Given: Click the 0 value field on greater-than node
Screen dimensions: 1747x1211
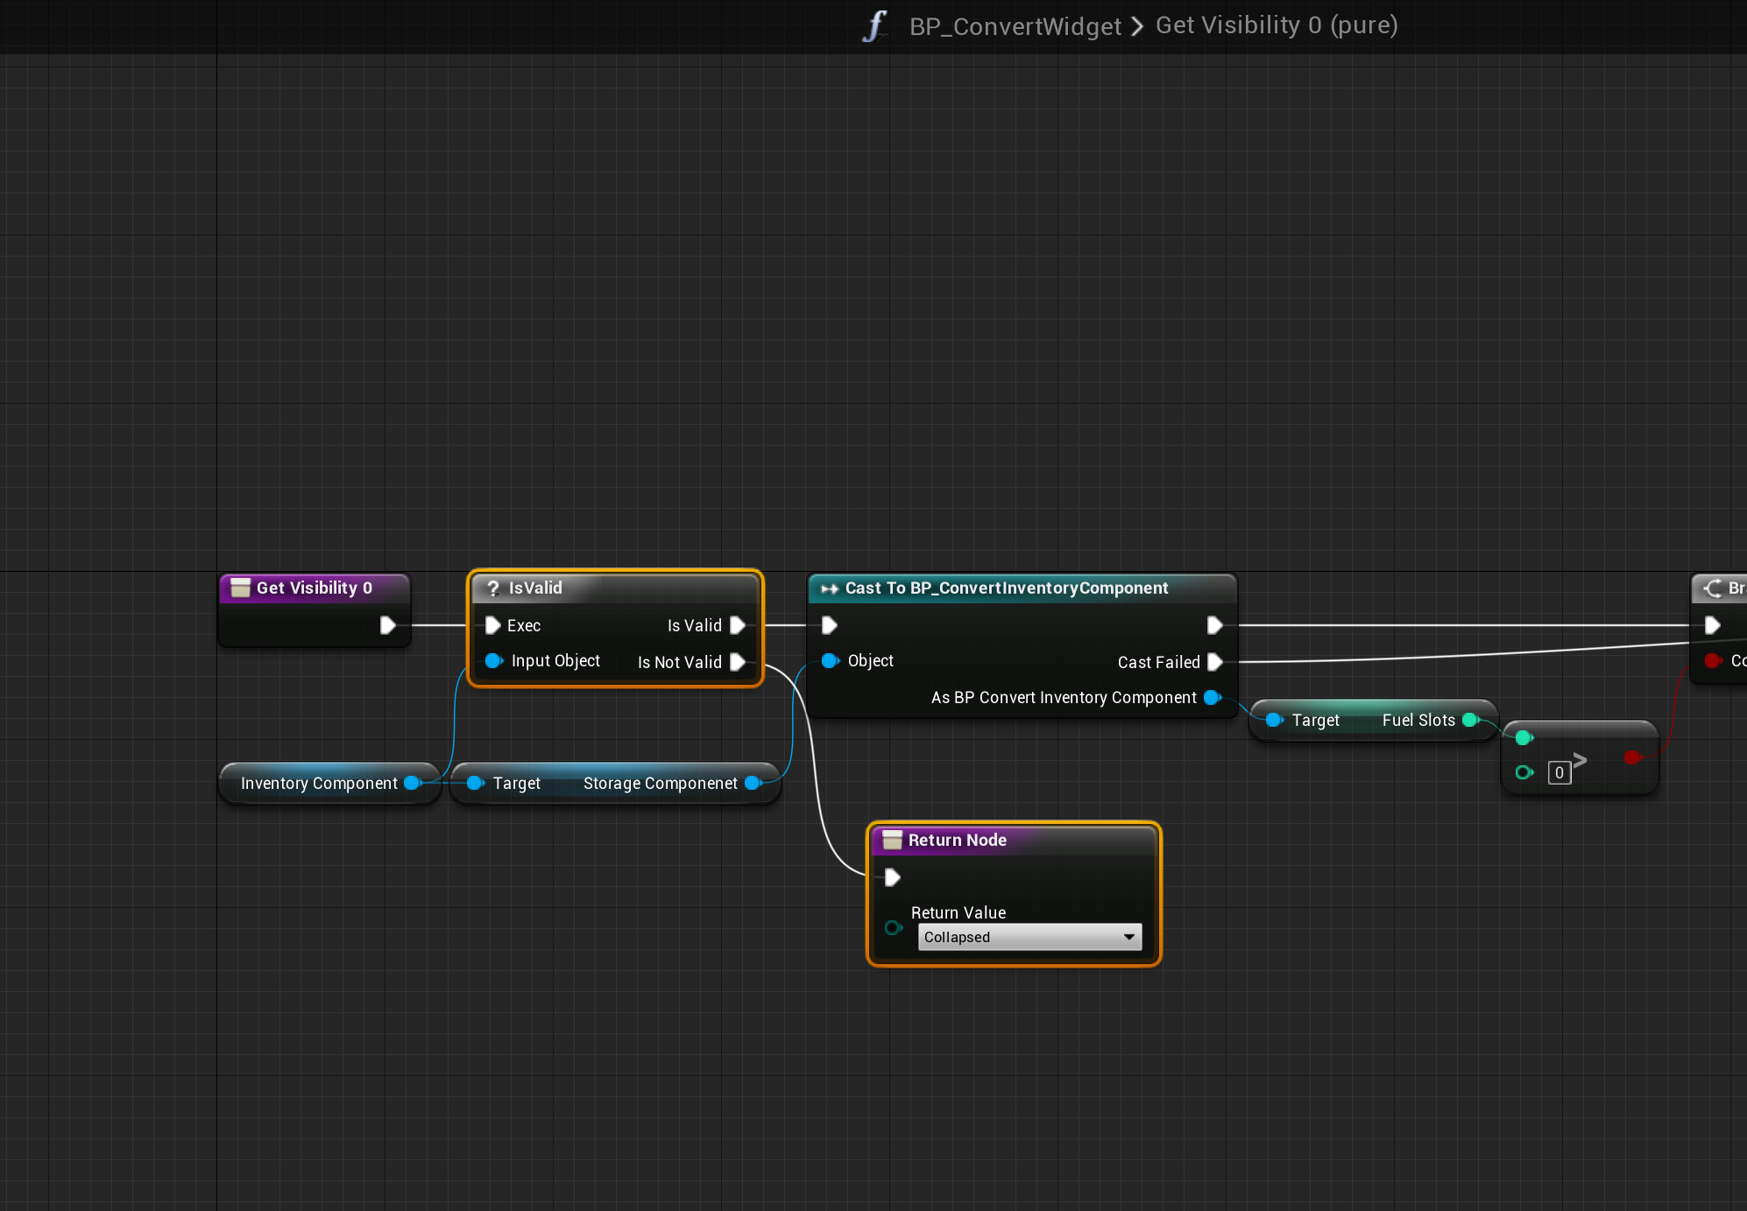Looking at the screenshot, I should tap(1559, 772).
